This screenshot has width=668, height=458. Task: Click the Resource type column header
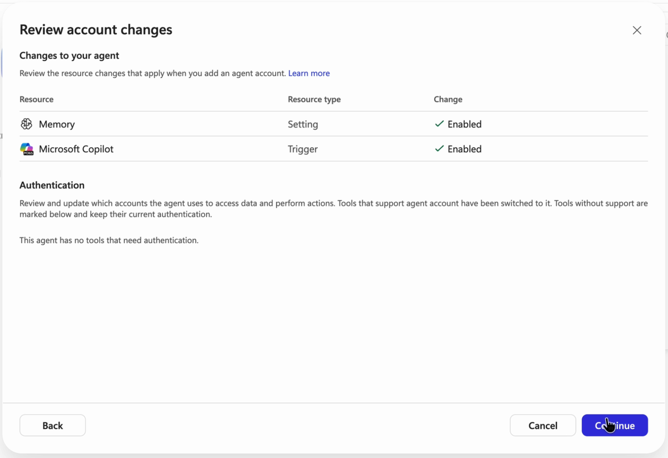[314, 99]
